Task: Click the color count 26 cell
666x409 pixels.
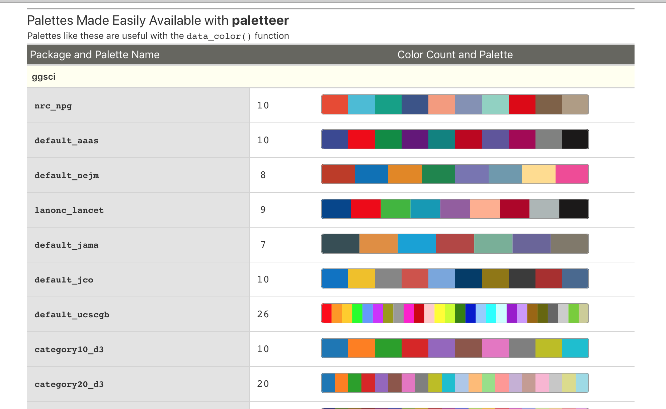Action: (x=263, y=314)
